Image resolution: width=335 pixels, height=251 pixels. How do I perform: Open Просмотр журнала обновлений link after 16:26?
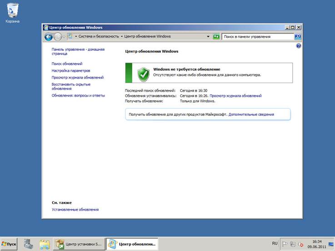pyautogui.click(x=235, y=96)
